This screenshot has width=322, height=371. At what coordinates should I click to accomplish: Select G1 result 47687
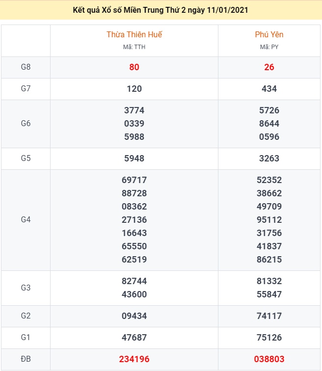pyautogui.click(x=134, y=338)
